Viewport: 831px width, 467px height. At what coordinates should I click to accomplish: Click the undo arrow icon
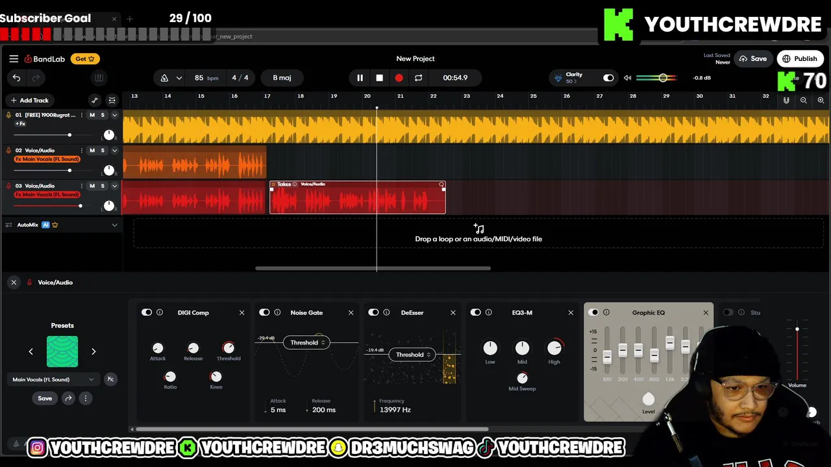click(16, 78)
